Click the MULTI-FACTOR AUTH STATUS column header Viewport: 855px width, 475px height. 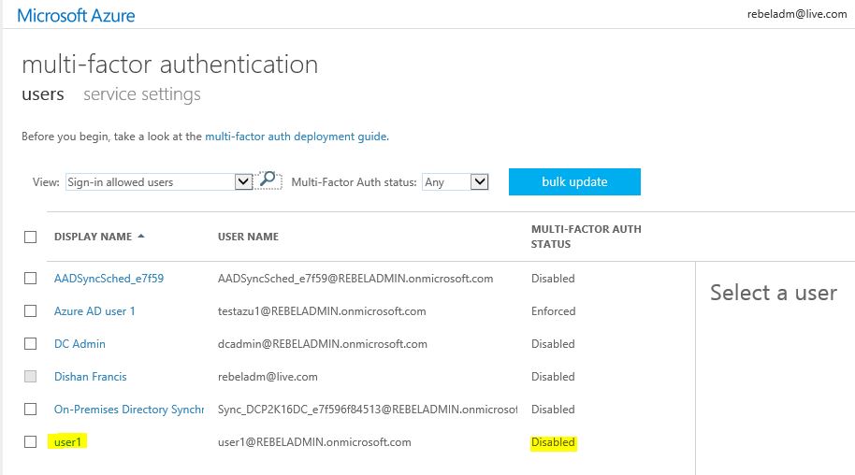(x=587, y=237)
